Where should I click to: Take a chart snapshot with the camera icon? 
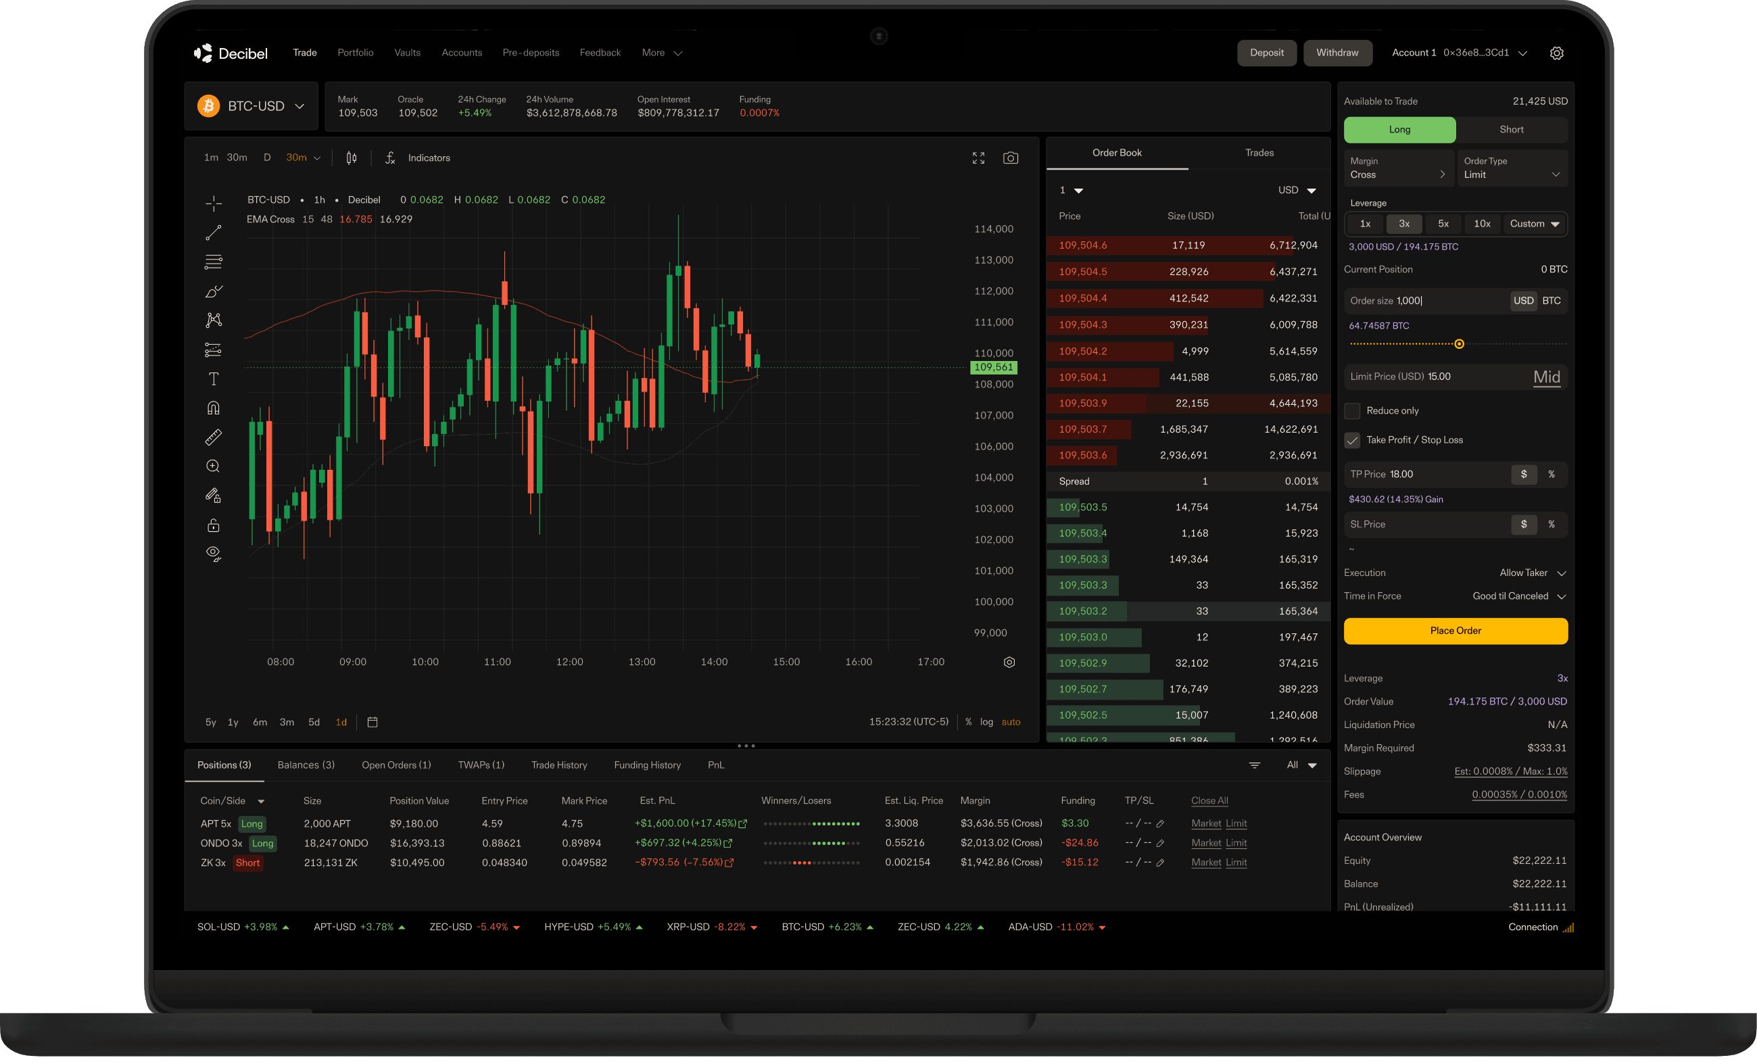click(x=1011, y=158)
